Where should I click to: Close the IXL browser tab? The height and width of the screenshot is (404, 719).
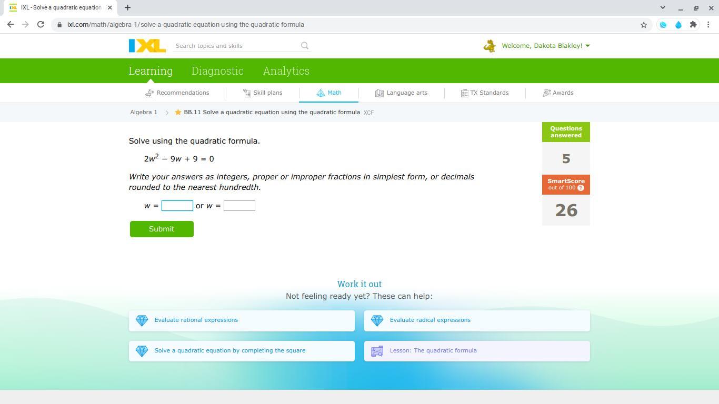(109, 7)
